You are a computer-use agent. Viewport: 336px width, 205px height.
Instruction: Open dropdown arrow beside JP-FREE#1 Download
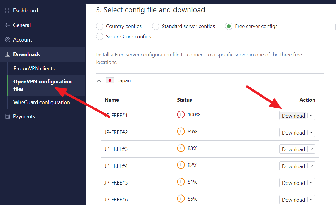pos(311,116)
